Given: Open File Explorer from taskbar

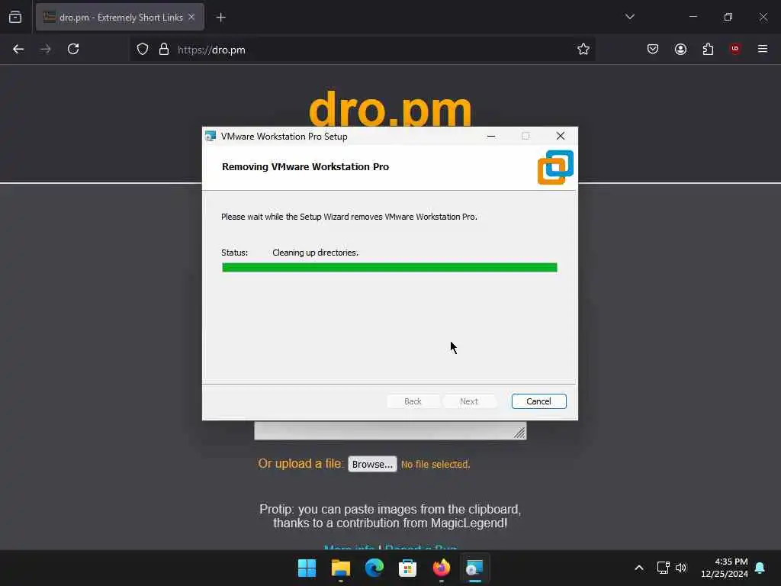Looking at the screenshot, I should pos(341,568).
